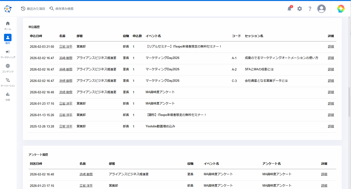Screen dimensions: 351x189
Task: Go to ホーム in the sidebar
Action: click(x=8, y=25)
